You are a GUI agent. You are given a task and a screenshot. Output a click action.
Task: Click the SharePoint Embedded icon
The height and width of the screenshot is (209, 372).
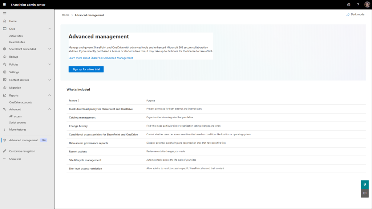tap(4, 49)
